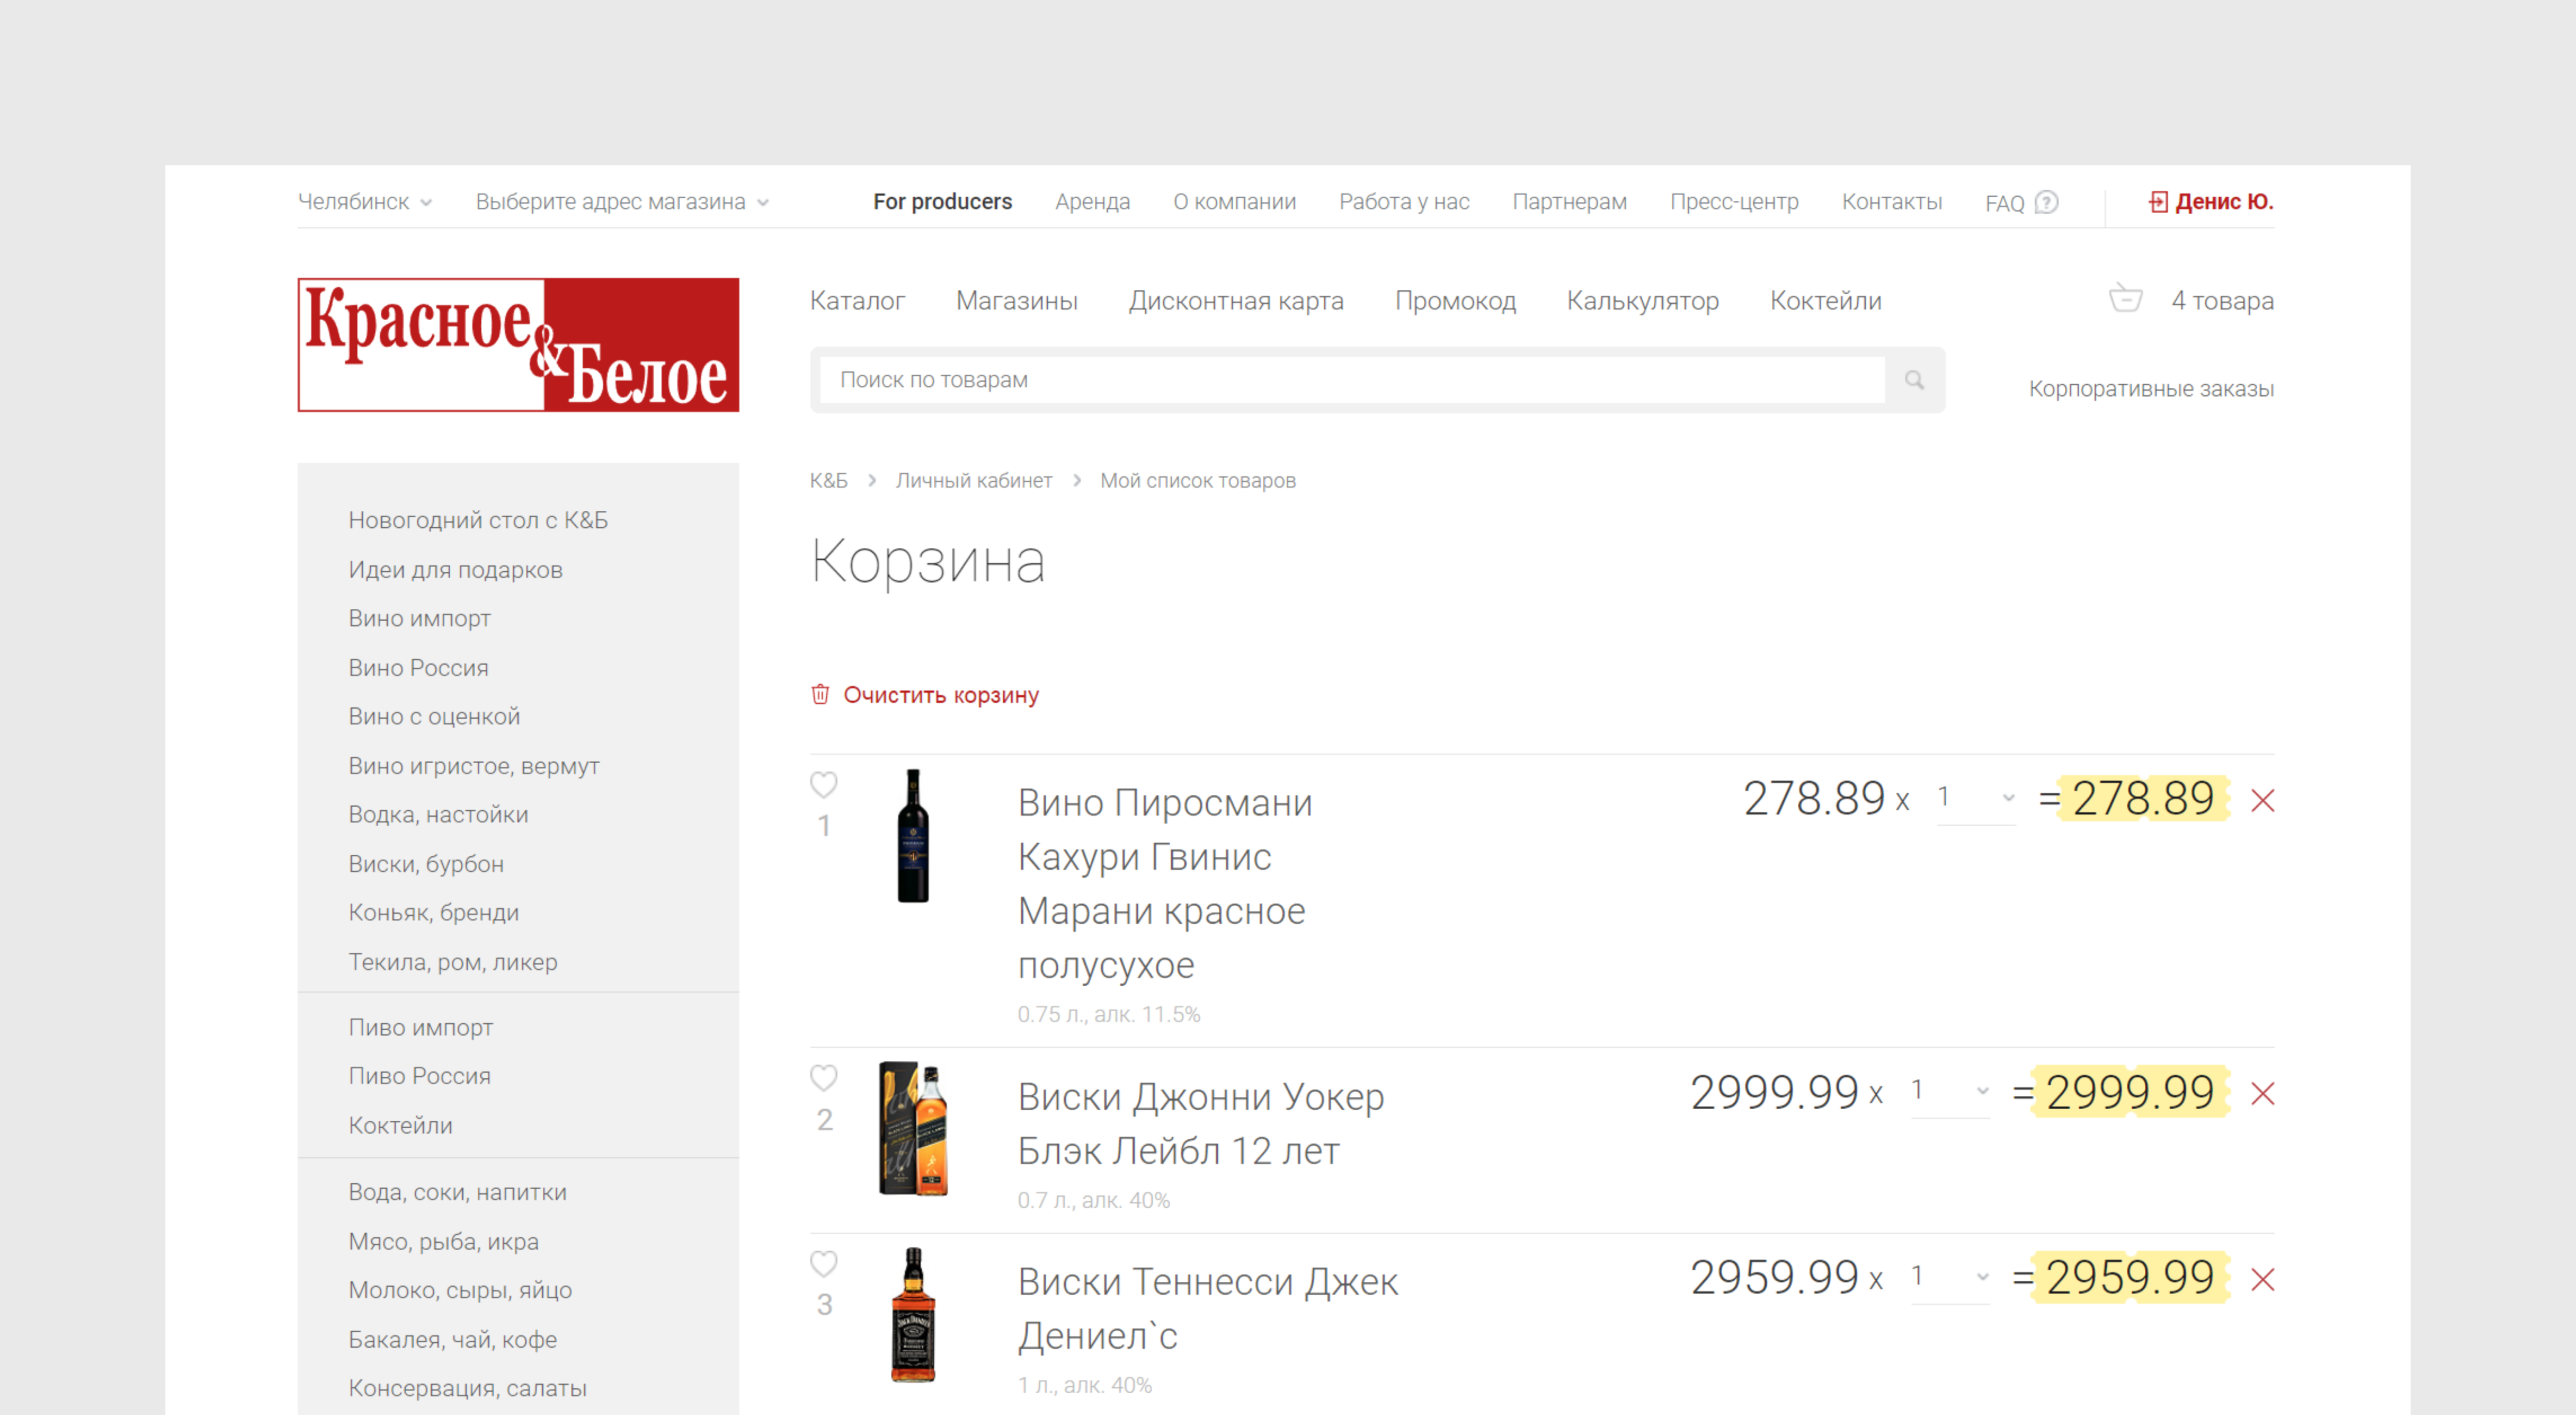Click the О компании link
This screenshot has height=1415, width=2576.
click(x=1234, y=202)
